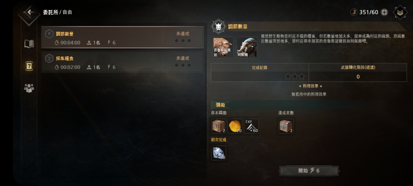Inspect the gold coin reward of 120
Screen dimensions: 413x186
[235, 126]
